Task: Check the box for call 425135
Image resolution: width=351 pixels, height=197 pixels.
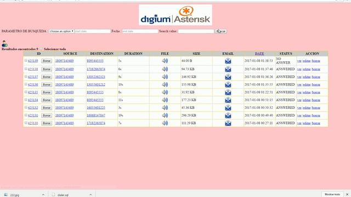Action: 26,92
